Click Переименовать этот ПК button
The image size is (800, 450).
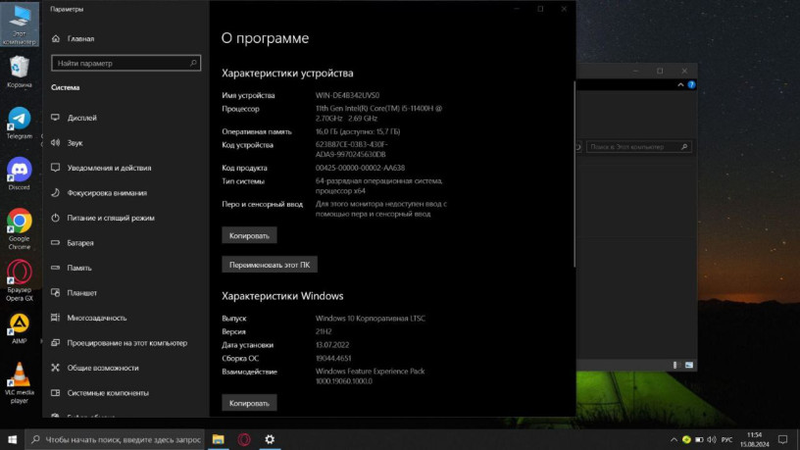pos(270,265)
